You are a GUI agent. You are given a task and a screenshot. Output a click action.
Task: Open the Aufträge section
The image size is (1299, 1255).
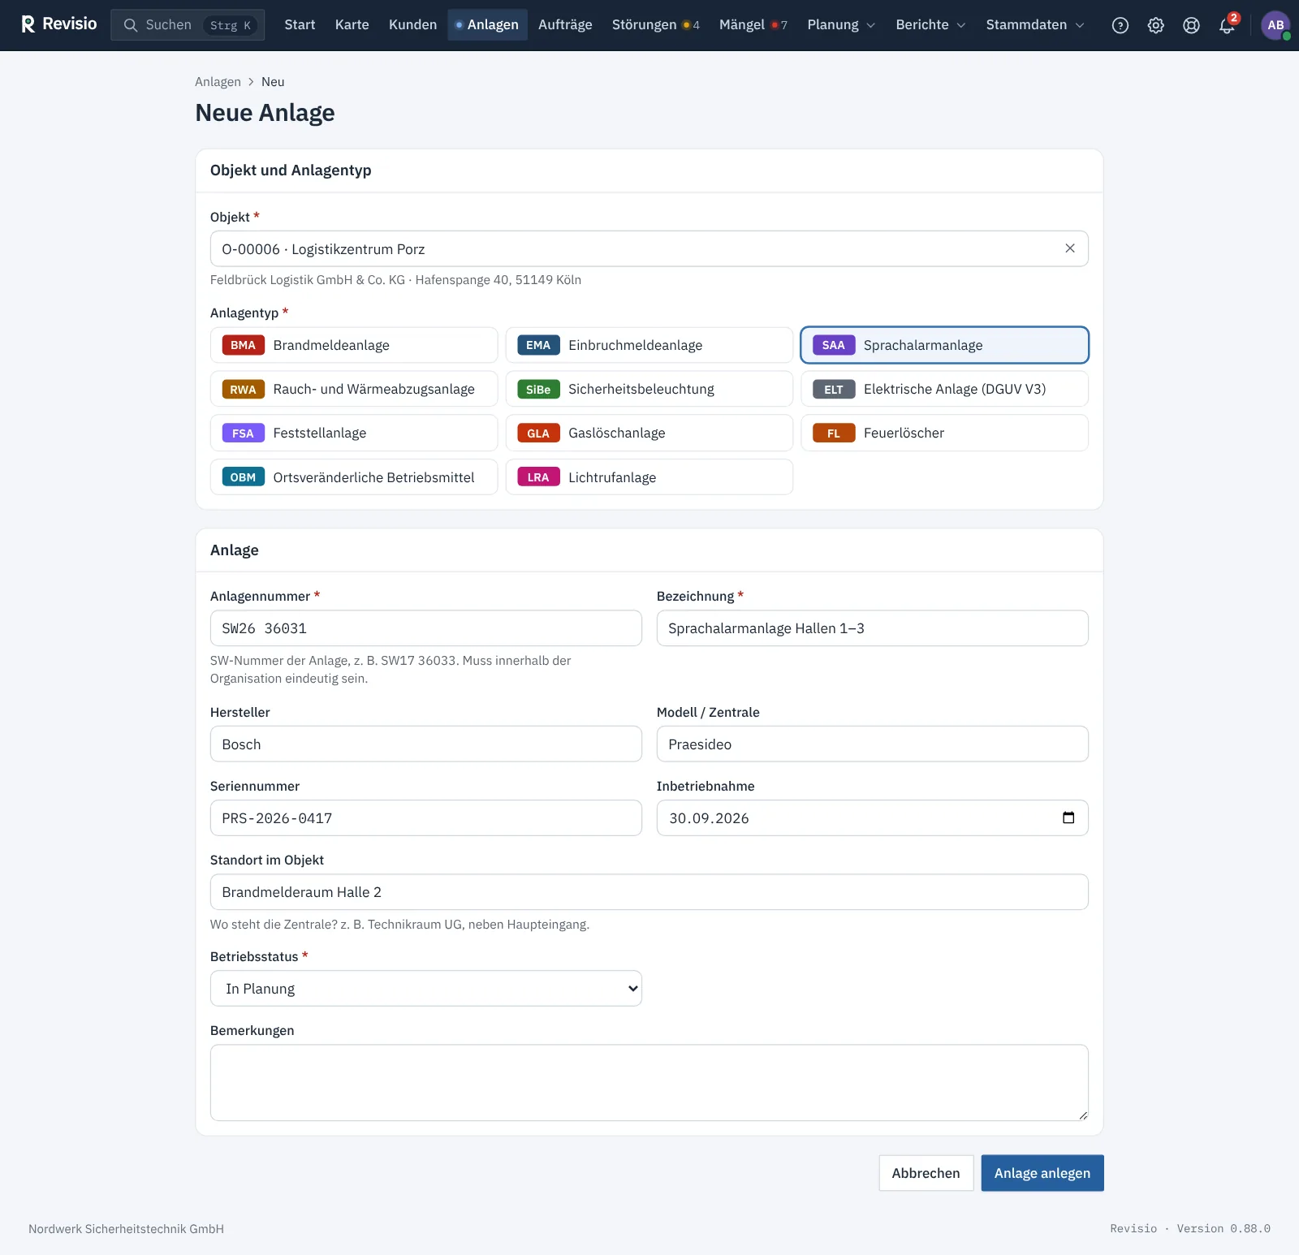point(565,25)
